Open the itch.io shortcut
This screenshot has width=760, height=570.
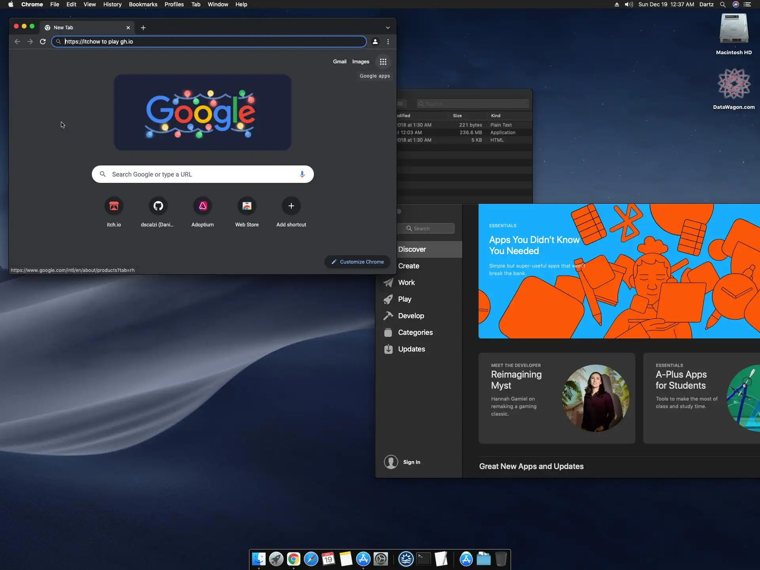pyautogui.click(x=114, y=206)
